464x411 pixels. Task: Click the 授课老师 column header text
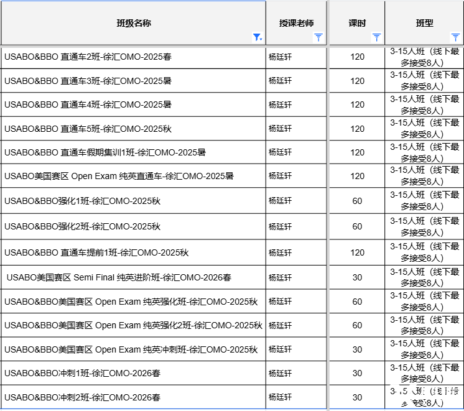[x=297, y=23]
